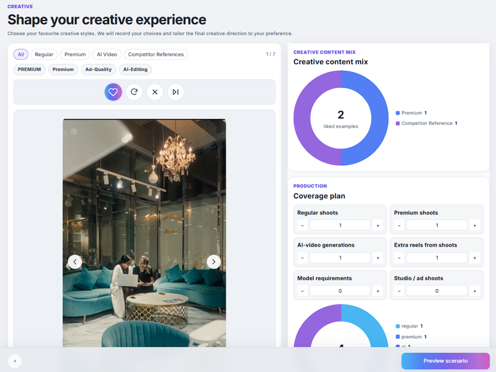Decrease AI-video generations count

point(302,258)
